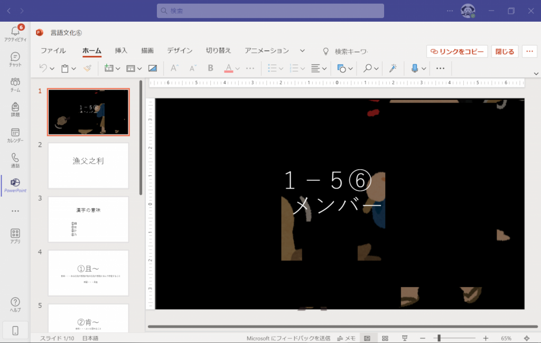This screenshot has height=343, width=541.
Task: Expand the more ribbon tabs chevron
Action: [x=303, y=51]
